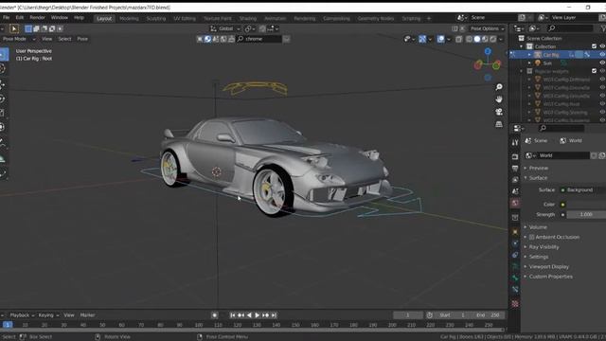Click the Background surface shader button
Image resolution: width=606 pixels, height=341 pixels.
(586, 189)
